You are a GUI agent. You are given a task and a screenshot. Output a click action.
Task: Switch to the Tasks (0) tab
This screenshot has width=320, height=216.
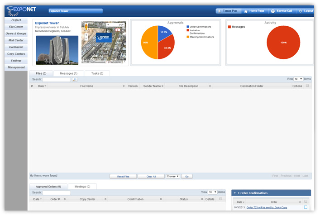point(97,73)
